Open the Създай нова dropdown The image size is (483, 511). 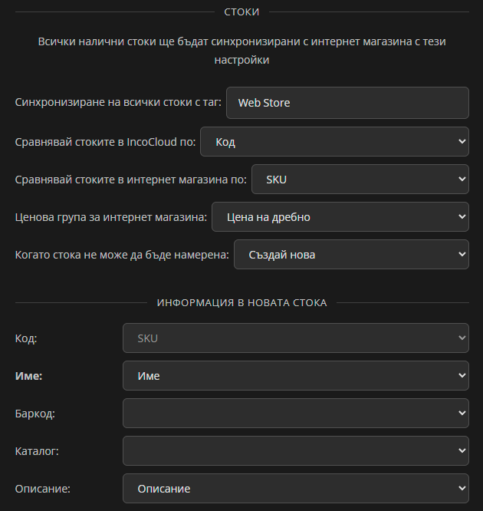coord(351,255)
